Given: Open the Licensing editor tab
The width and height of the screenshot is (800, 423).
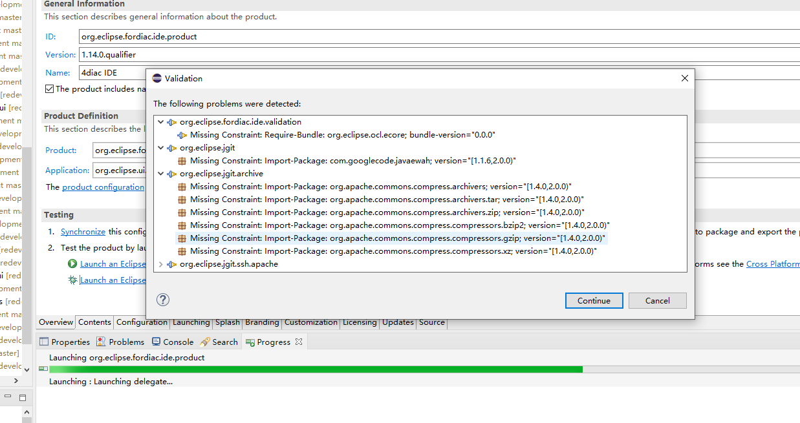Looking at the screenshot, I should pos(360,322).
